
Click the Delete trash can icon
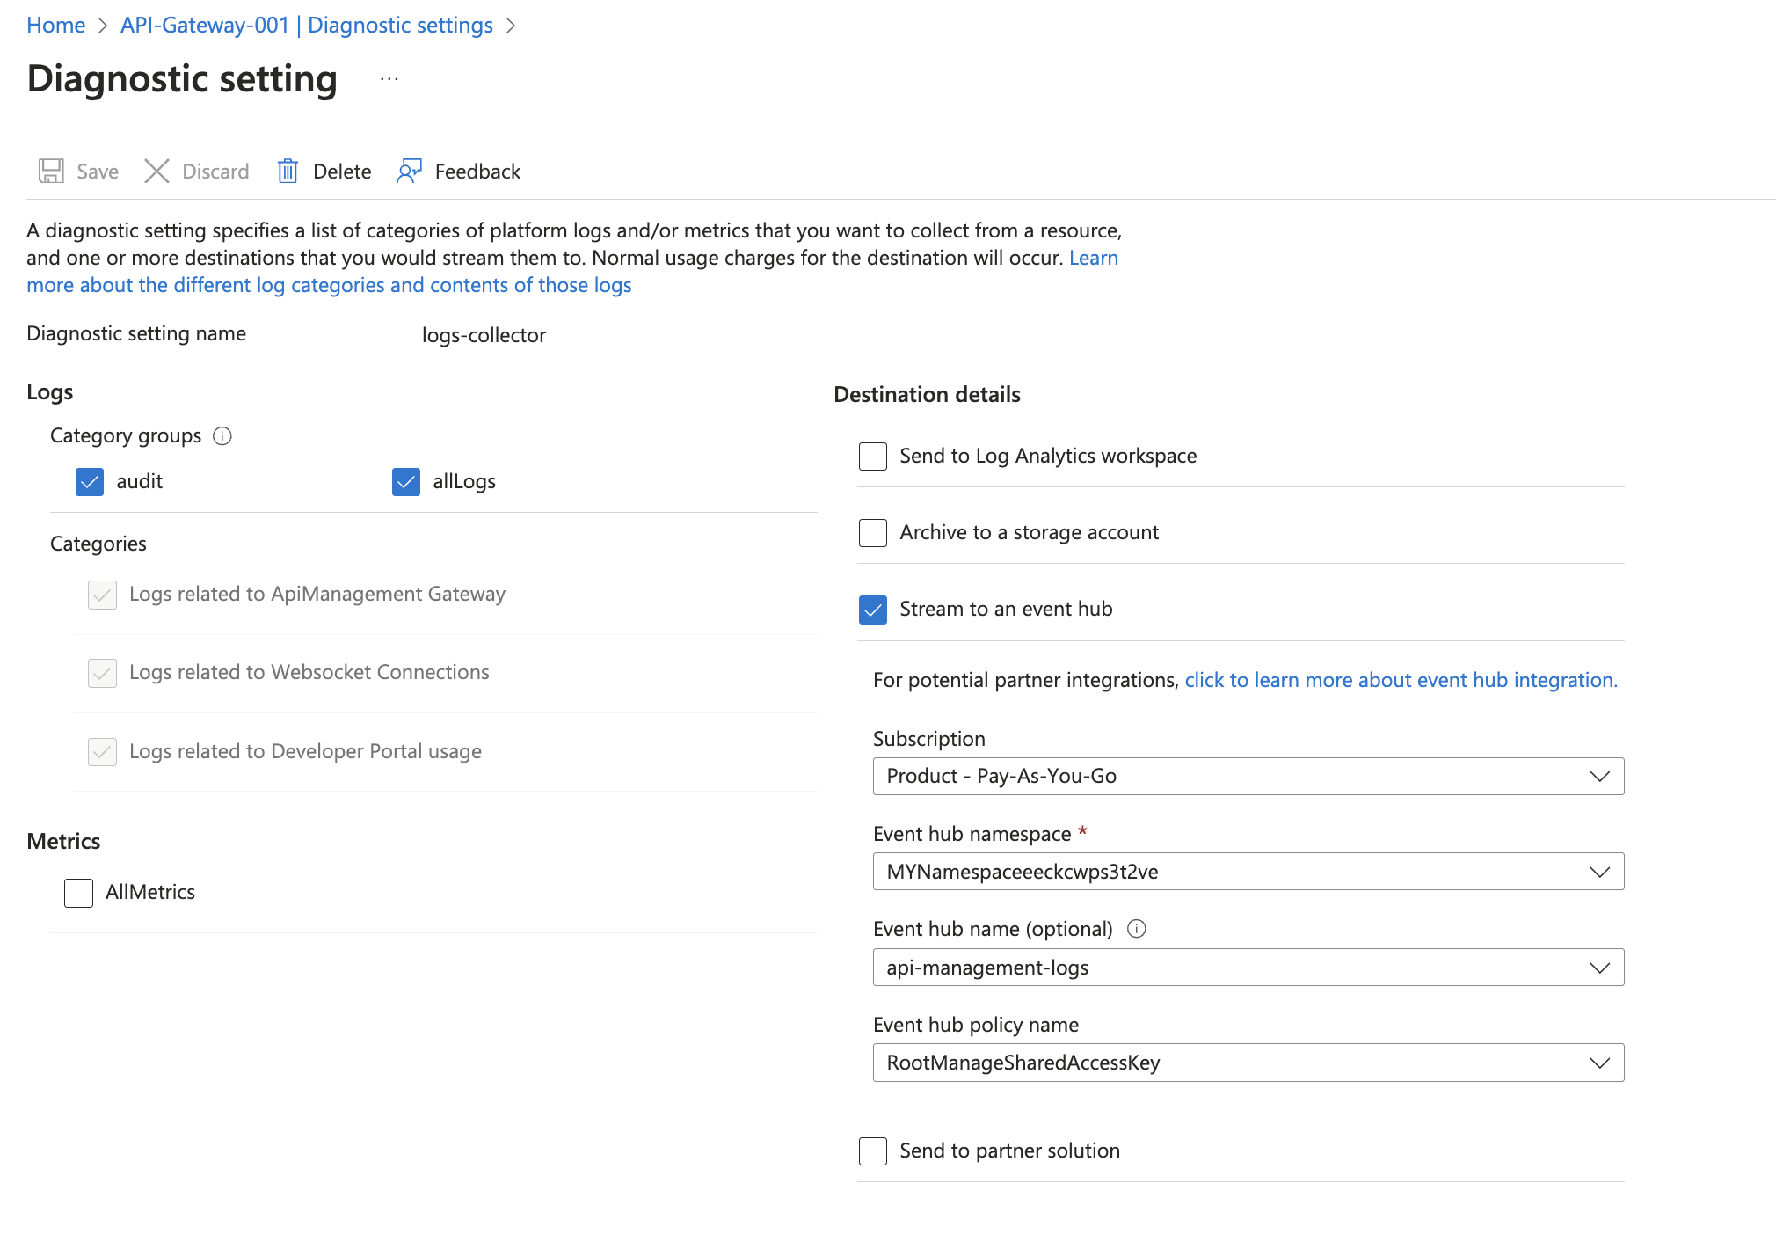(x=288, y=171)
